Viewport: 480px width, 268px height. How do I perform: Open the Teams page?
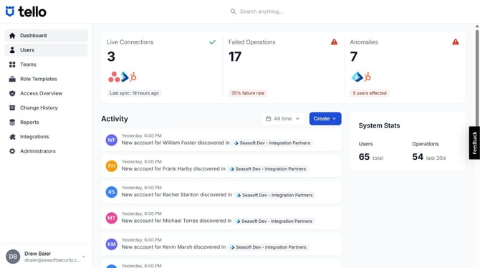[x=47, y=64]
